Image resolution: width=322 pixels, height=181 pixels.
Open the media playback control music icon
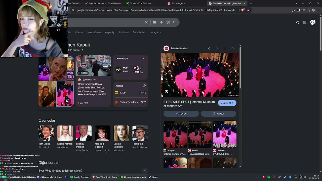tap(294, 10)
